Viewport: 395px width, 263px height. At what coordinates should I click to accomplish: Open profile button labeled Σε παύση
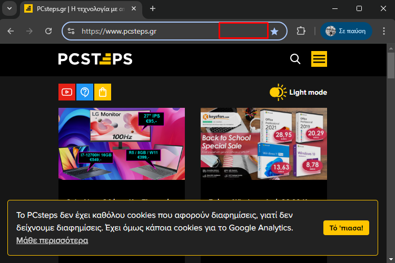346,31
